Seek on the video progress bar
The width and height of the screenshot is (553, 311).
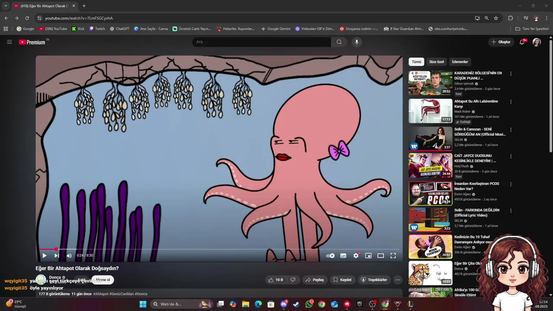[x=219, y=249]
